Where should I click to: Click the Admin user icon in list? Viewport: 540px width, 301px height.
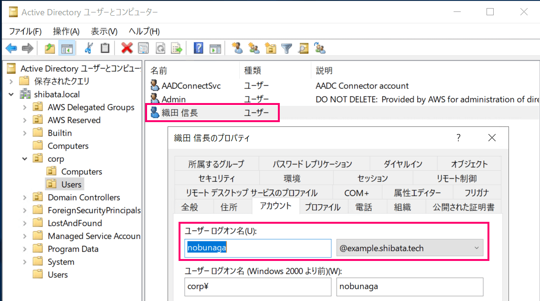[x=155, y=99]
